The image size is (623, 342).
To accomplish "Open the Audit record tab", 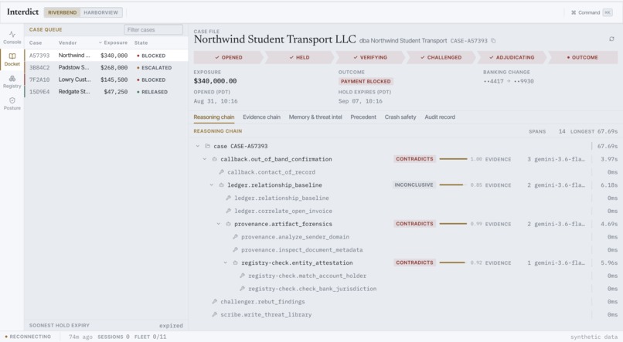I will (x=440, y=117).
